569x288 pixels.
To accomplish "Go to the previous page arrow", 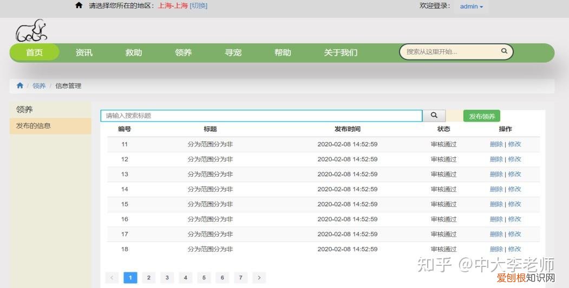I will point(112,278).
